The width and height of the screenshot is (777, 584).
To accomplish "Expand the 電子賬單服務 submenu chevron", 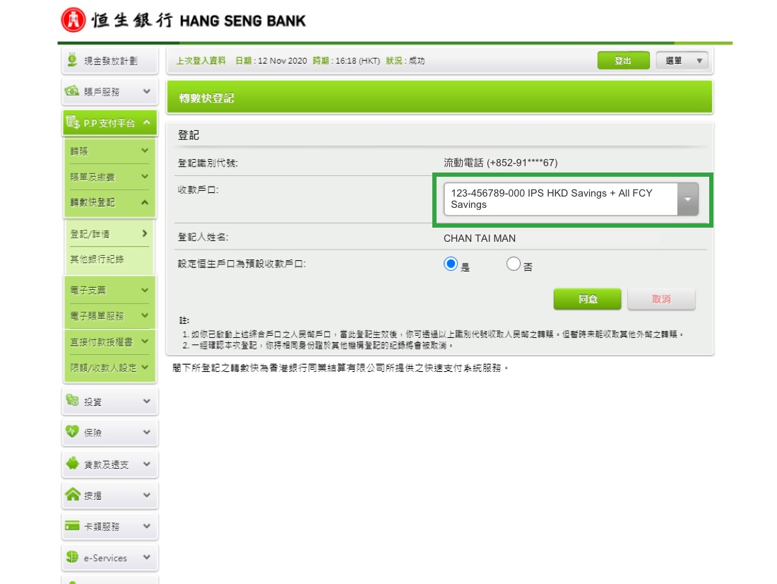I will 145,315.
